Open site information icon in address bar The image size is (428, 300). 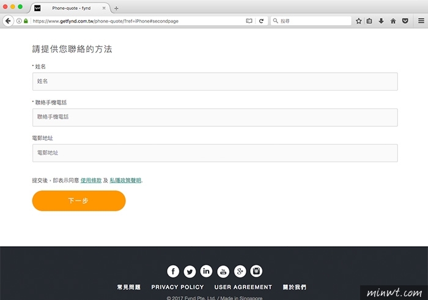point(19,21)
